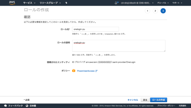This screenshot has height=108, width=191.
Task: Go to step 2 of role creation
Action: pos(155,11)
